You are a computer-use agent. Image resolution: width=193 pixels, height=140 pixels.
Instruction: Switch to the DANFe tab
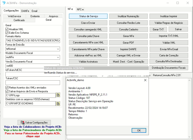(x=25, y=11)
